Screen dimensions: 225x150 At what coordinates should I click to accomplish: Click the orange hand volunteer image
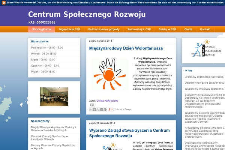pyautogui.click(x=110, y=74)
